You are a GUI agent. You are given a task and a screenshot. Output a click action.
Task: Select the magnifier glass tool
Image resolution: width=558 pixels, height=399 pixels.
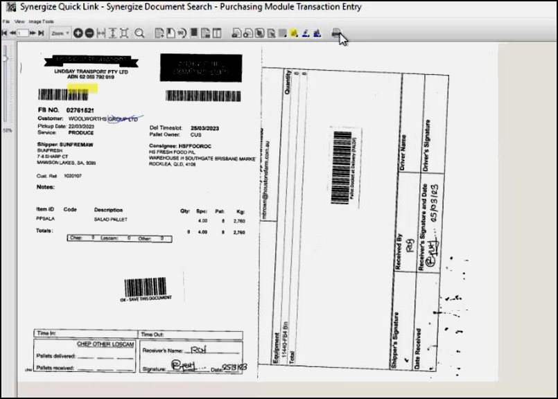coord(139,33)
